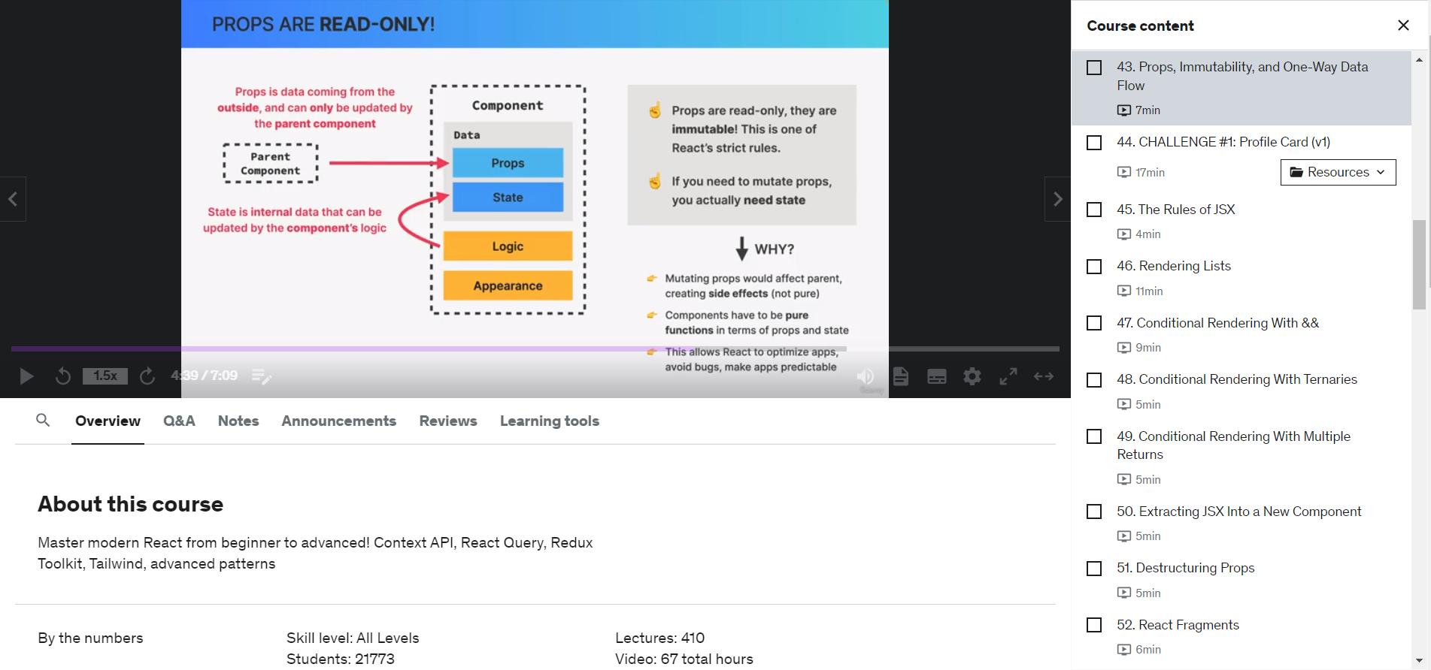The image size is (1431, 670).
Task: Tick the checkbox for 51. Destructuring Props
Action: click(1094, 569)
